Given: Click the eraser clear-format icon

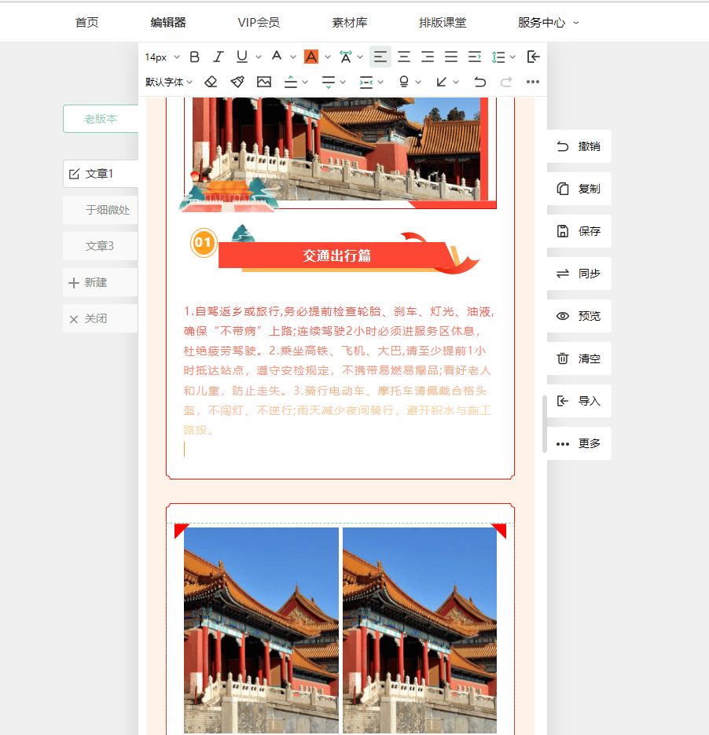Looking at the screenshot, I should click(x=211, y=82).
